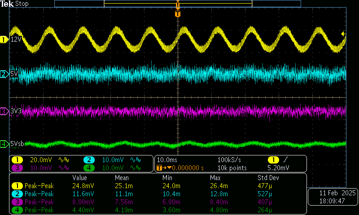Click the Max column header
This screenshot has width=359, height=215.
click(215, 178)
